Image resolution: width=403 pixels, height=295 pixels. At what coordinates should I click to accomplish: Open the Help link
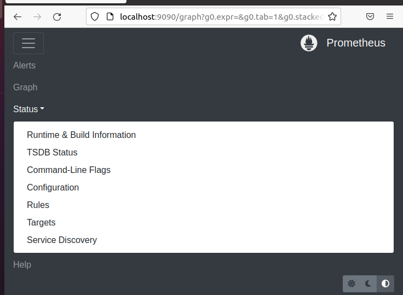point(22,264)
